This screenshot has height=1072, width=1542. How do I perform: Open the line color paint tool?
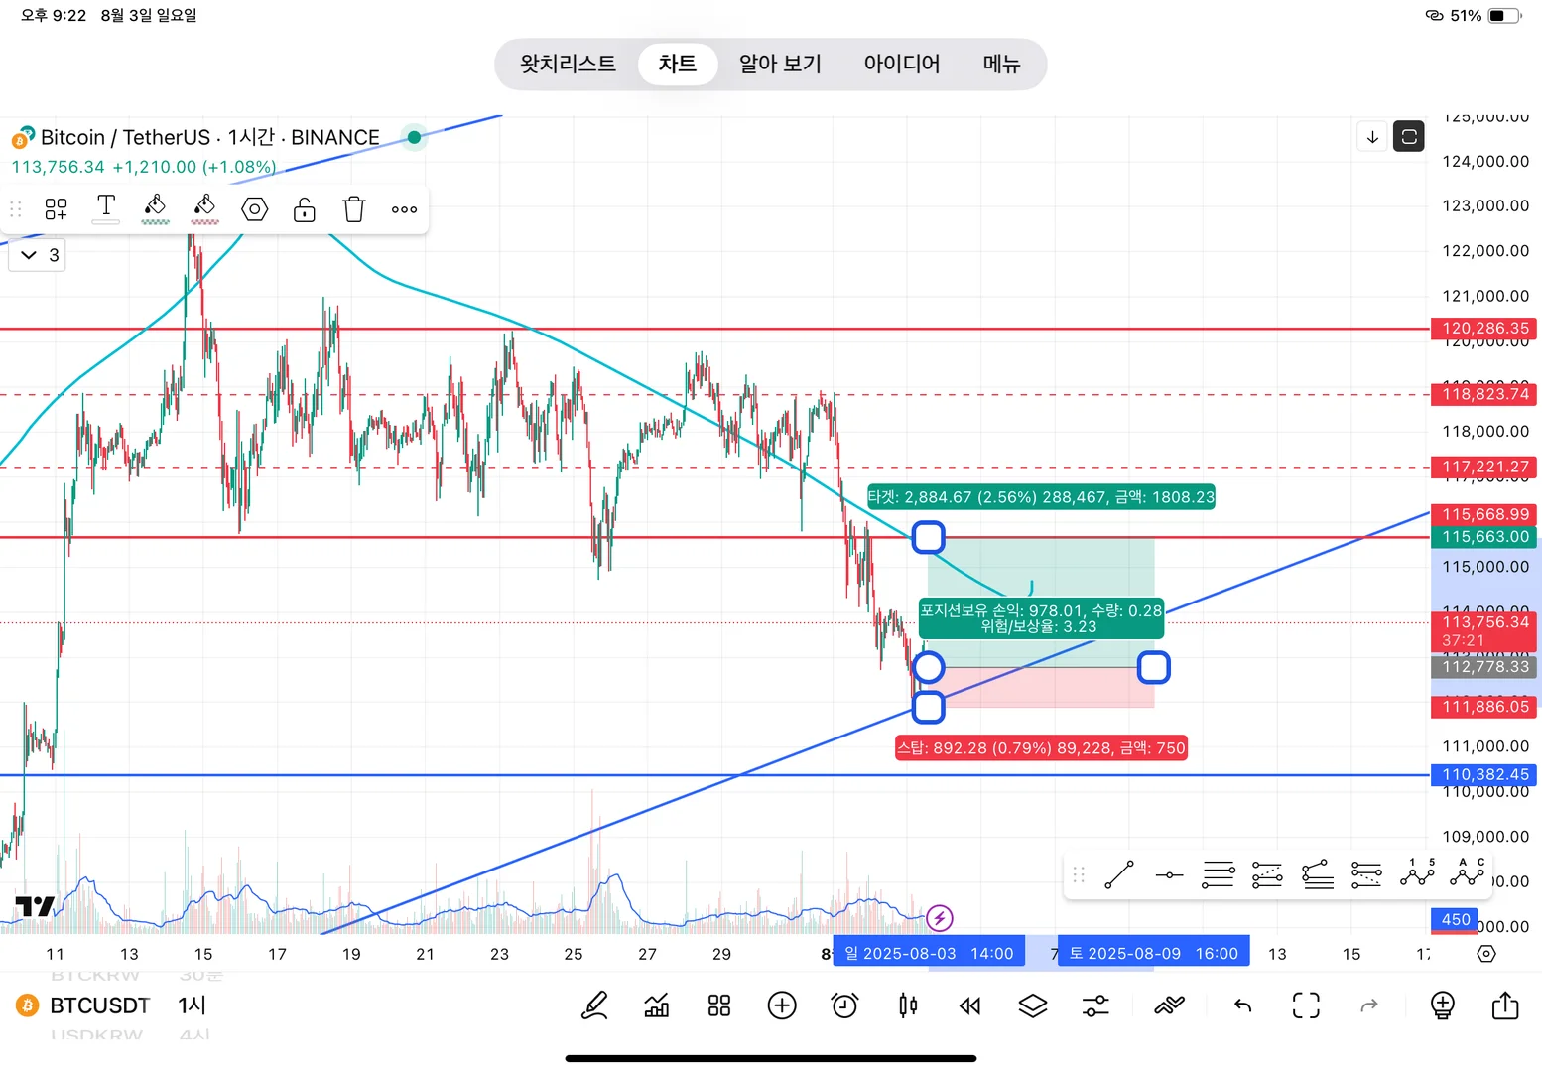point(155,209)
